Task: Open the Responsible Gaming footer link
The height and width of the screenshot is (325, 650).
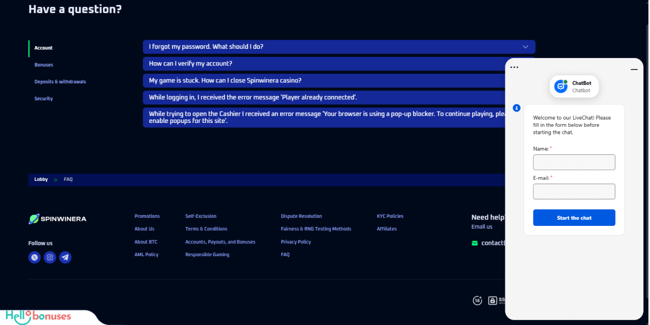Action: 207,255
